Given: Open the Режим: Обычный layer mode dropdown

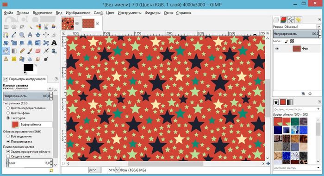Looking at the screenshot, I should pyautogui.click(x=297, y=27).
